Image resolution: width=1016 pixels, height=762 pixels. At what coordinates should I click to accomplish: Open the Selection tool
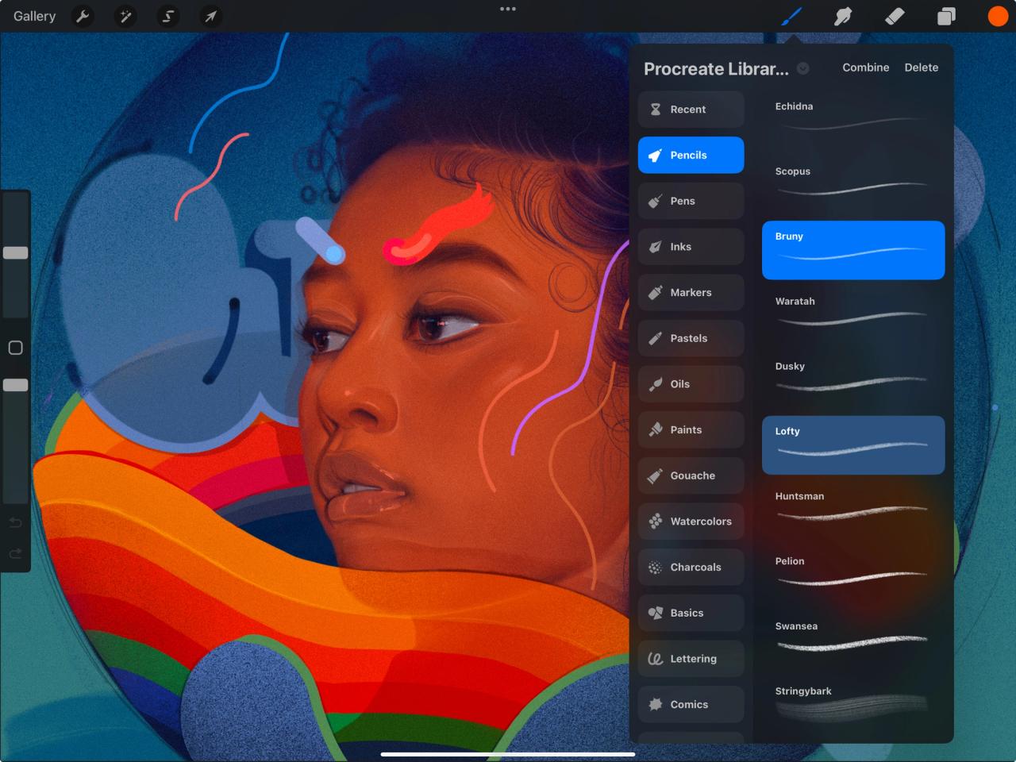[x=167, y=16]
